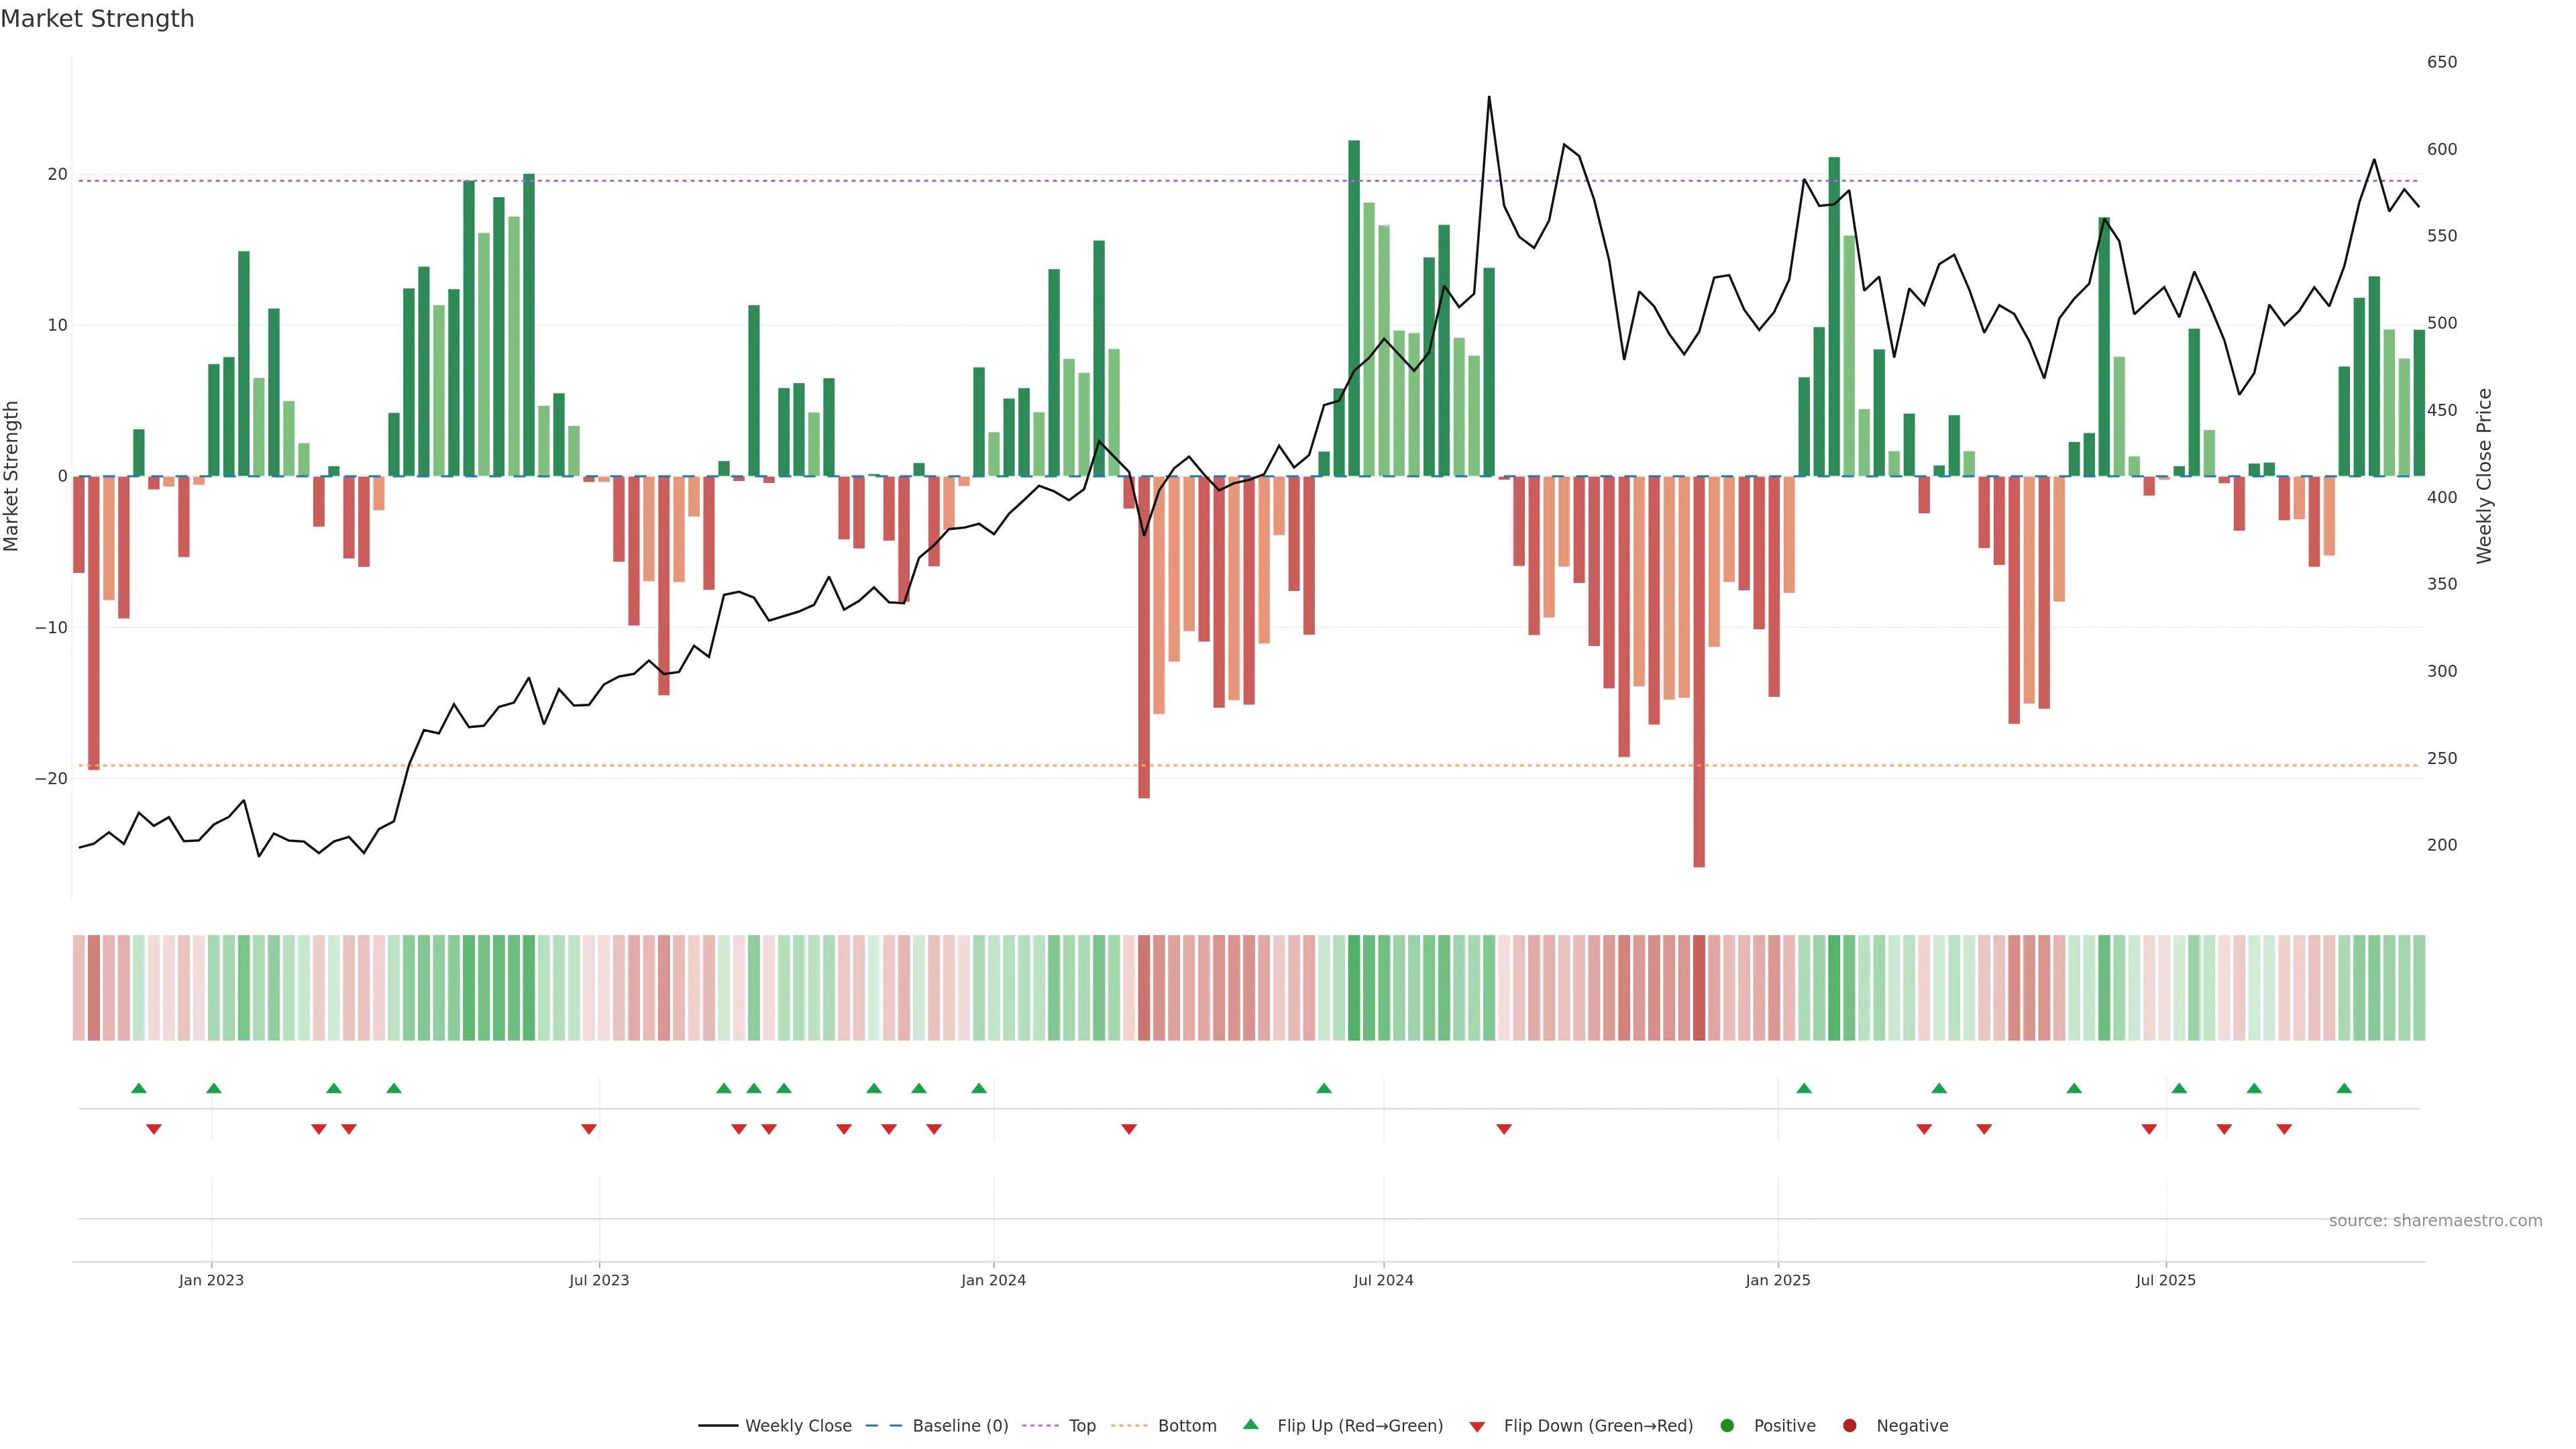Image resolution: width=2576 pixels, height=1449 pixels.
Task: Click Flip Up green triangle legend icon
Action: 1250,1425
